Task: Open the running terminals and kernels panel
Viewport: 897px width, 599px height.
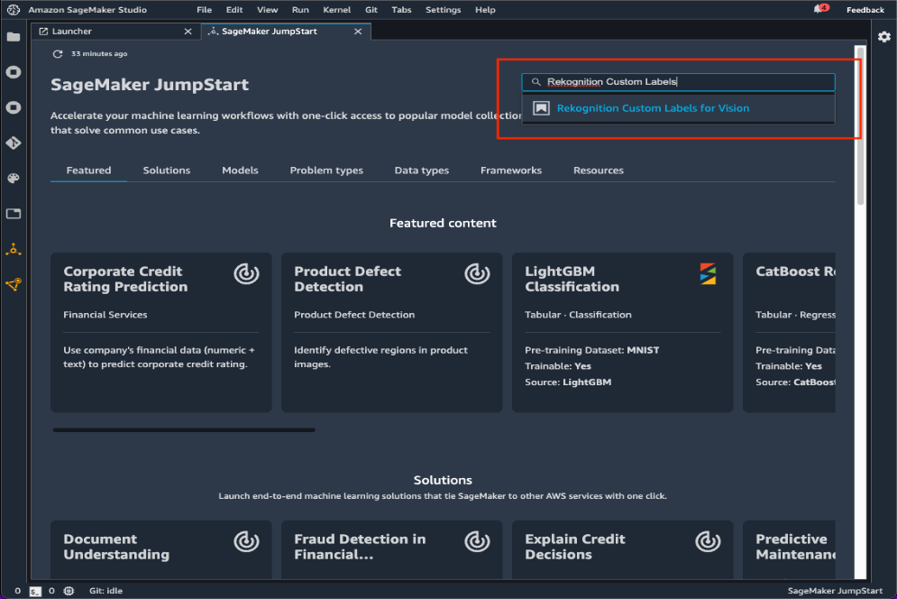Action: pos(13,72)
